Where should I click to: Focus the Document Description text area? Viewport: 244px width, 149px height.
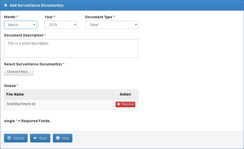pyautogui.click(x=71, y=48)
